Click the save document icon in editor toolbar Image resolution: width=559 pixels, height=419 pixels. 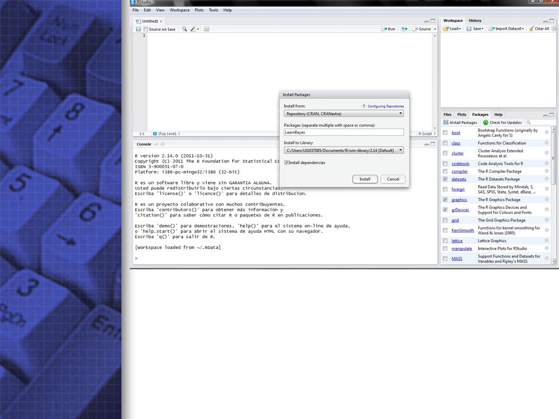pos(139,29)
